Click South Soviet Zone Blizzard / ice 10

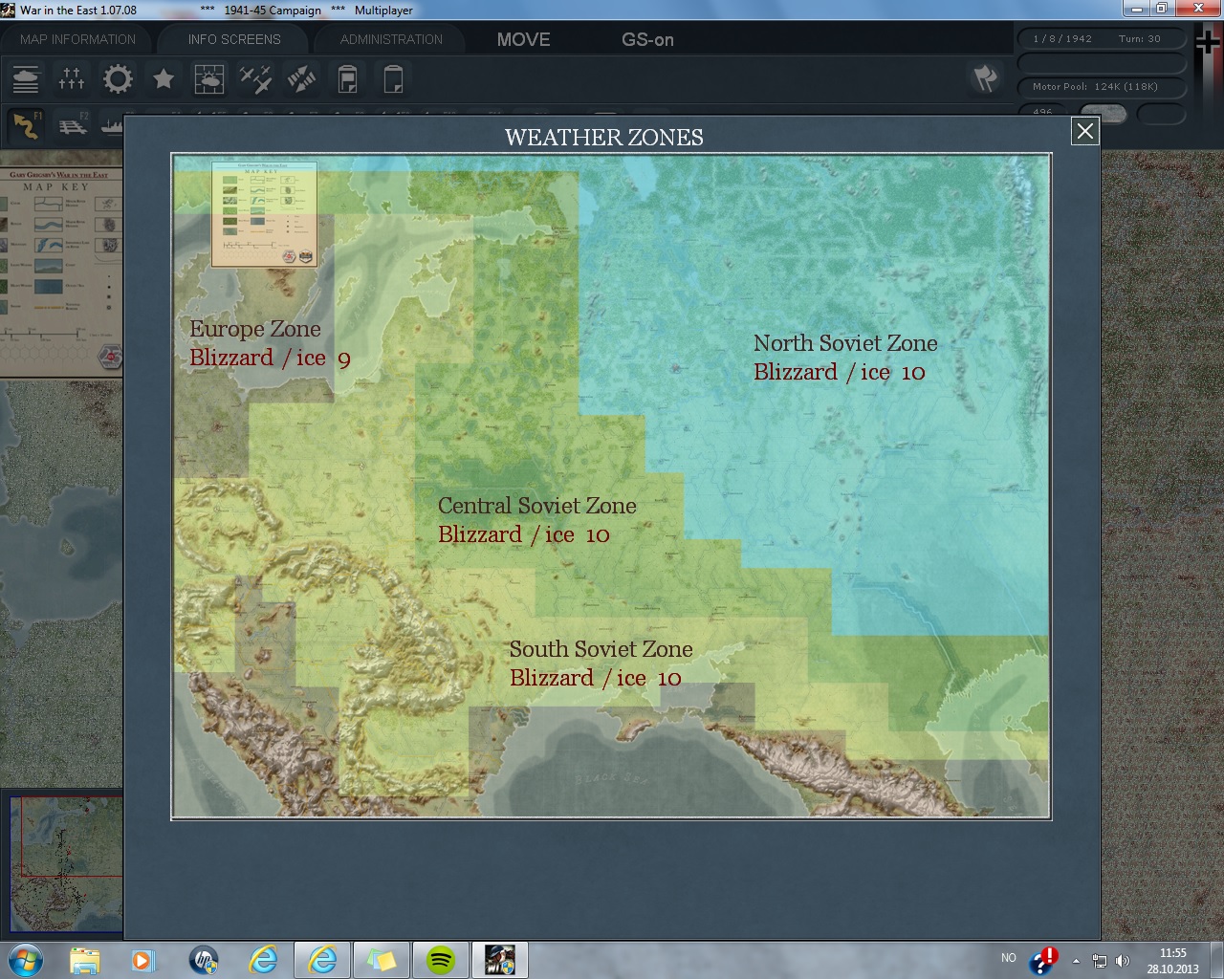pyautogui.click(x=596, y=679)
